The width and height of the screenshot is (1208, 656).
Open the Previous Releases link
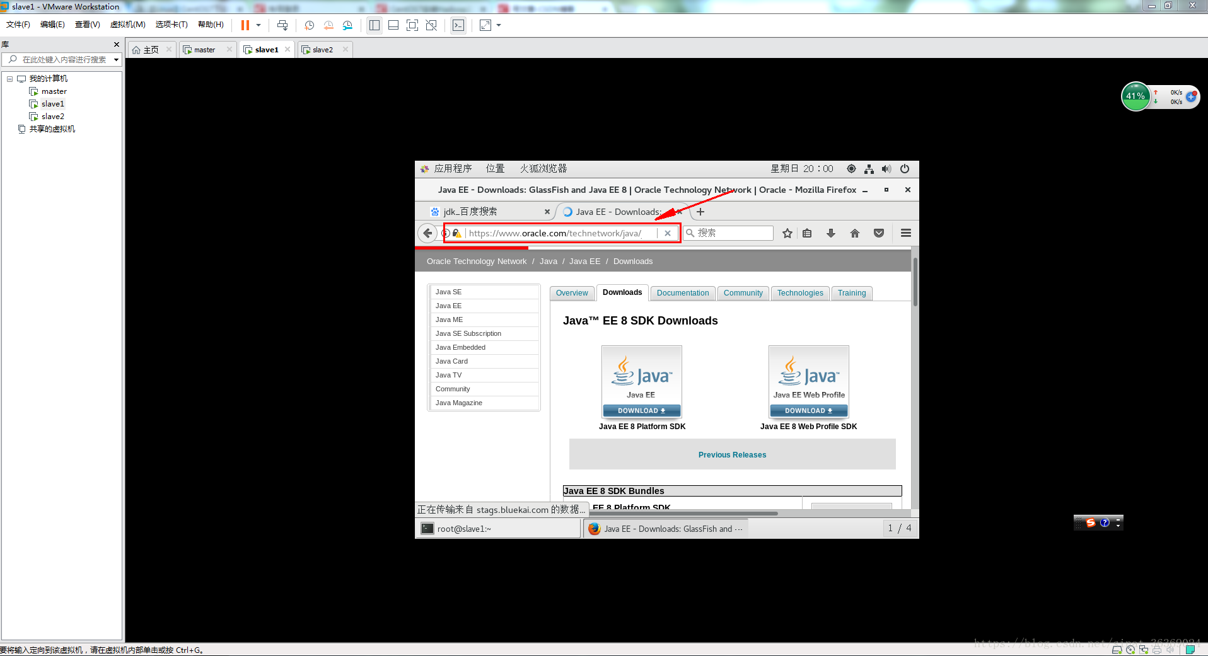(x=733, y=455)
